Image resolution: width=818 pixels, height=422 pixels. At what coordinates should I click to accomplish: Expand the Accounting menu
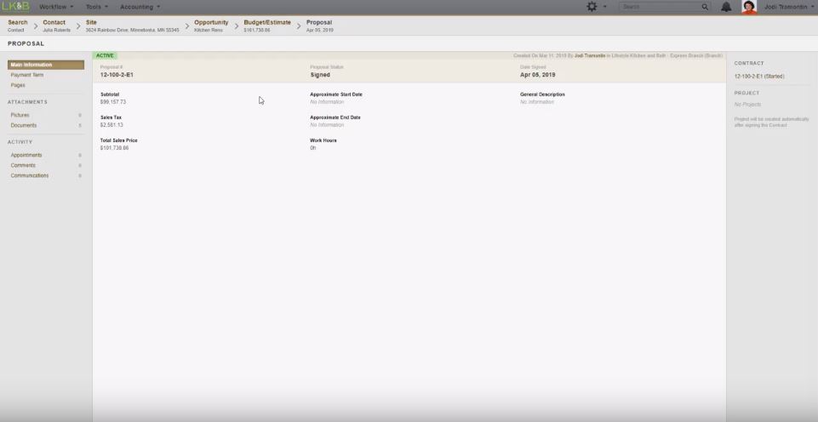[x=140, y=7]
